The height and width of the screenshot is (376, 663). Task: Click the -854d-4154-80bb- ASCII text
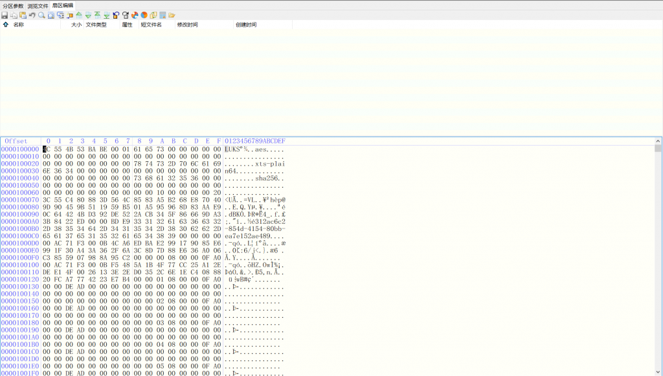click(255, 228)
